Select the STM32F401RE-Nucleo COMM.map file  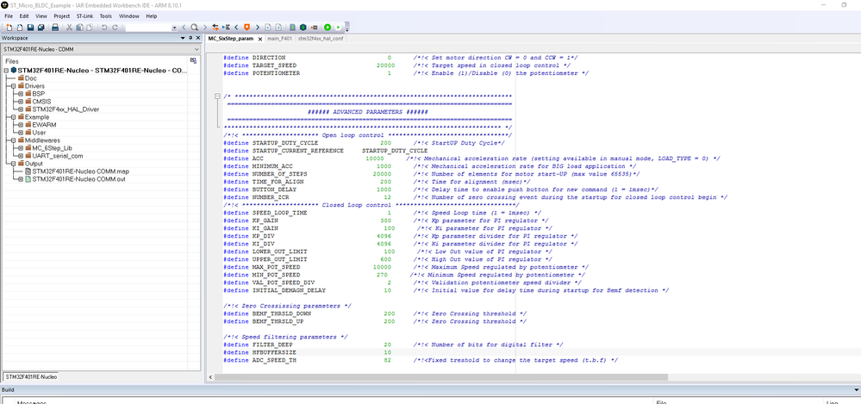(x=80, y=171)
